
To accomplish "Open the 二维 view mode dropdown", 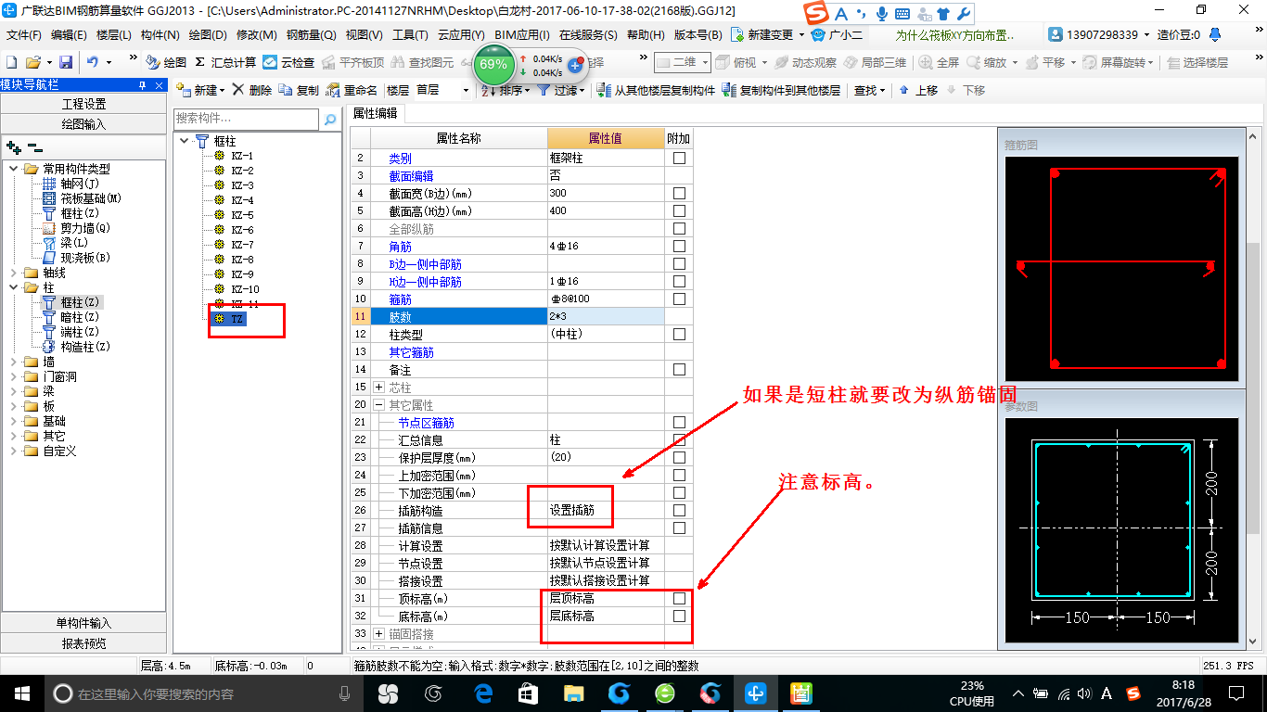I will (x=682, y=62).
